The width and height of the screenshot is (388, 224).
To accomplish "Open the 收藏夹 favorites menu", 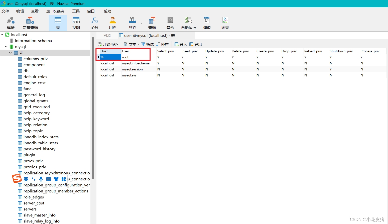I will click(x=58, y=11).
